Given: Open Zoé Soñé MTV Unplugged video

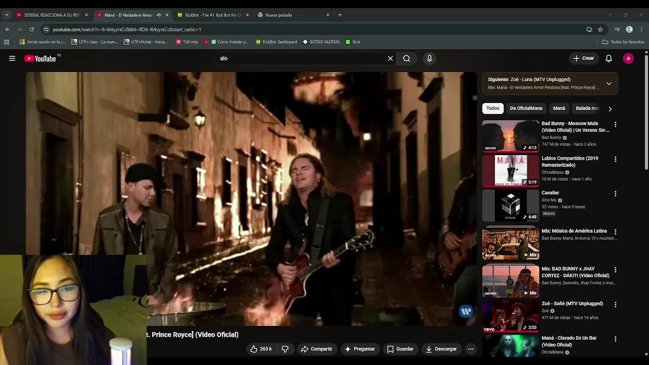Looking at the screenshot, I should pyautogui.click(x=572, y=304).
